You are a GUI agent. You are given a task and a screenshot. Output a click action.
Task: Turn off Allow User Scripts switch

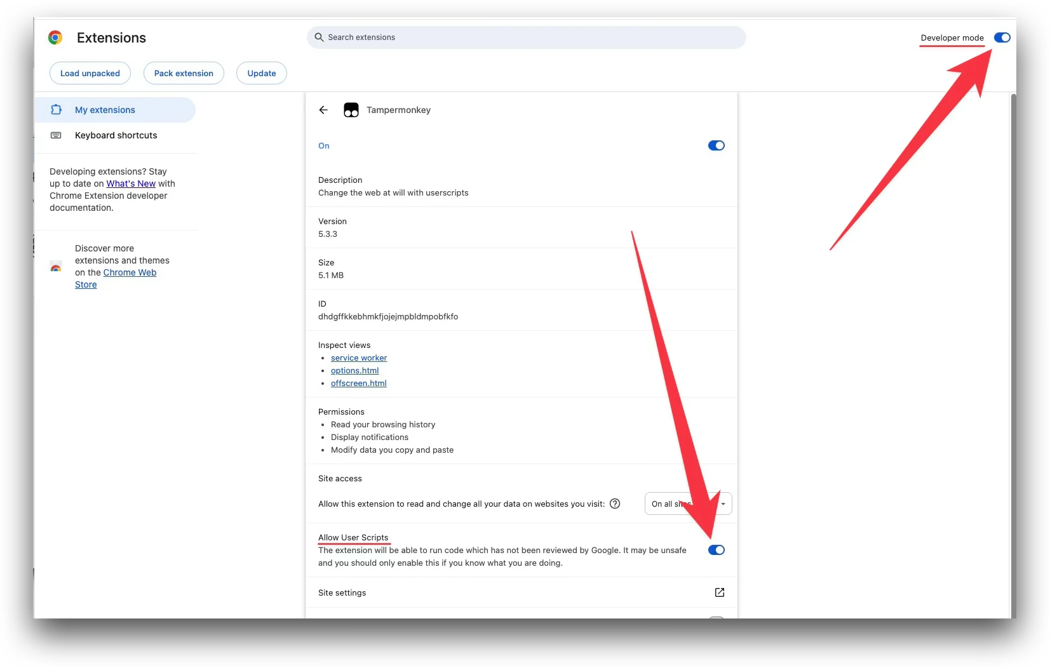(716, 550)
